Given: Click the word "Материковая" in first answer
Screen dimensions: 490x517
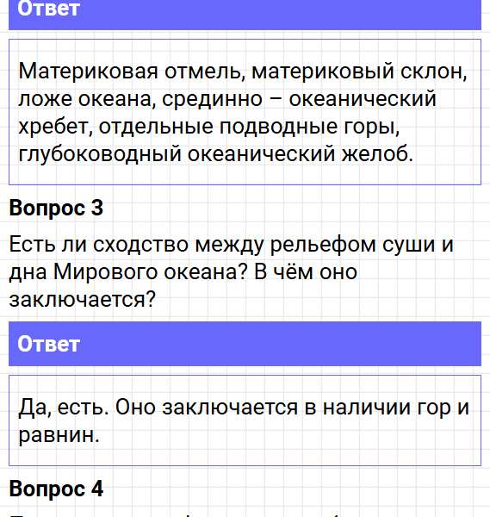Looking at the screenshot, I should coord(89,72).
